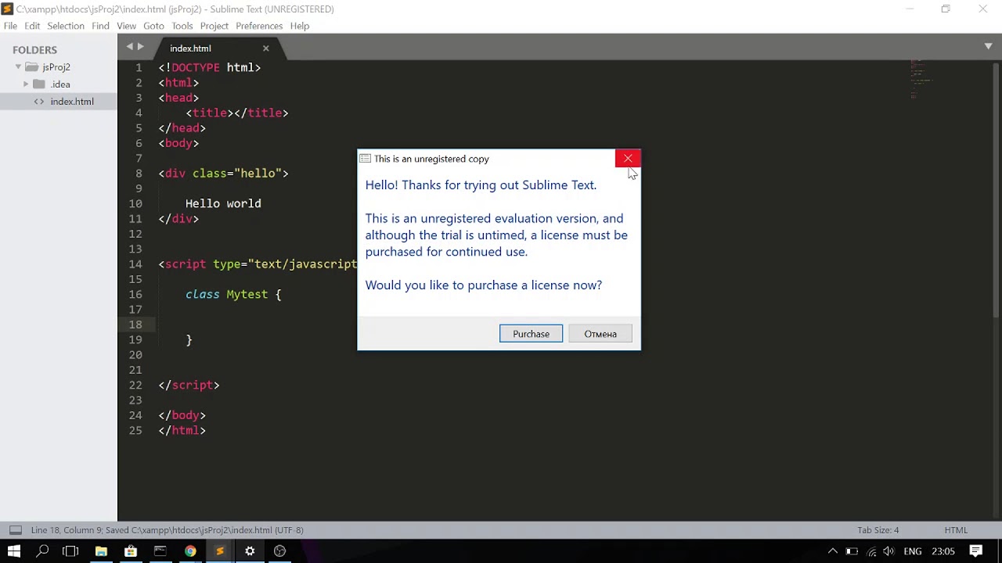Open Windows search from taskbar
Screen dimensions: 1002x563
(x=42, y=551)
